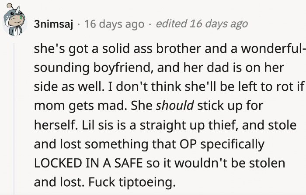Viewport: 306px width, 195px height.
Task: Click the word 'wonderful-' at the line end
Action: pyautogui.click(x=273, y=48)
